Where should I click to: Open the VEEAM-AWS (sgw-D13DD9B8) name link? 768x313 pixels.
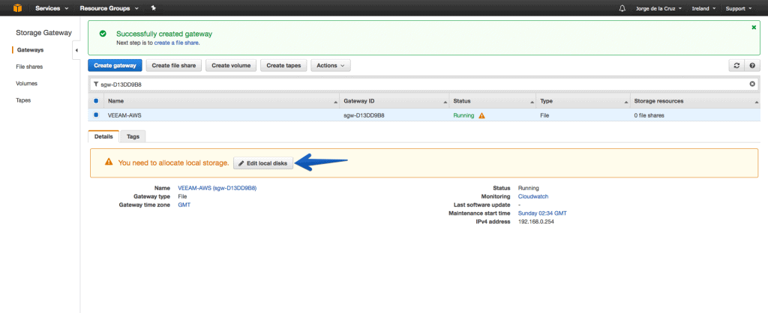click(217, 188)
